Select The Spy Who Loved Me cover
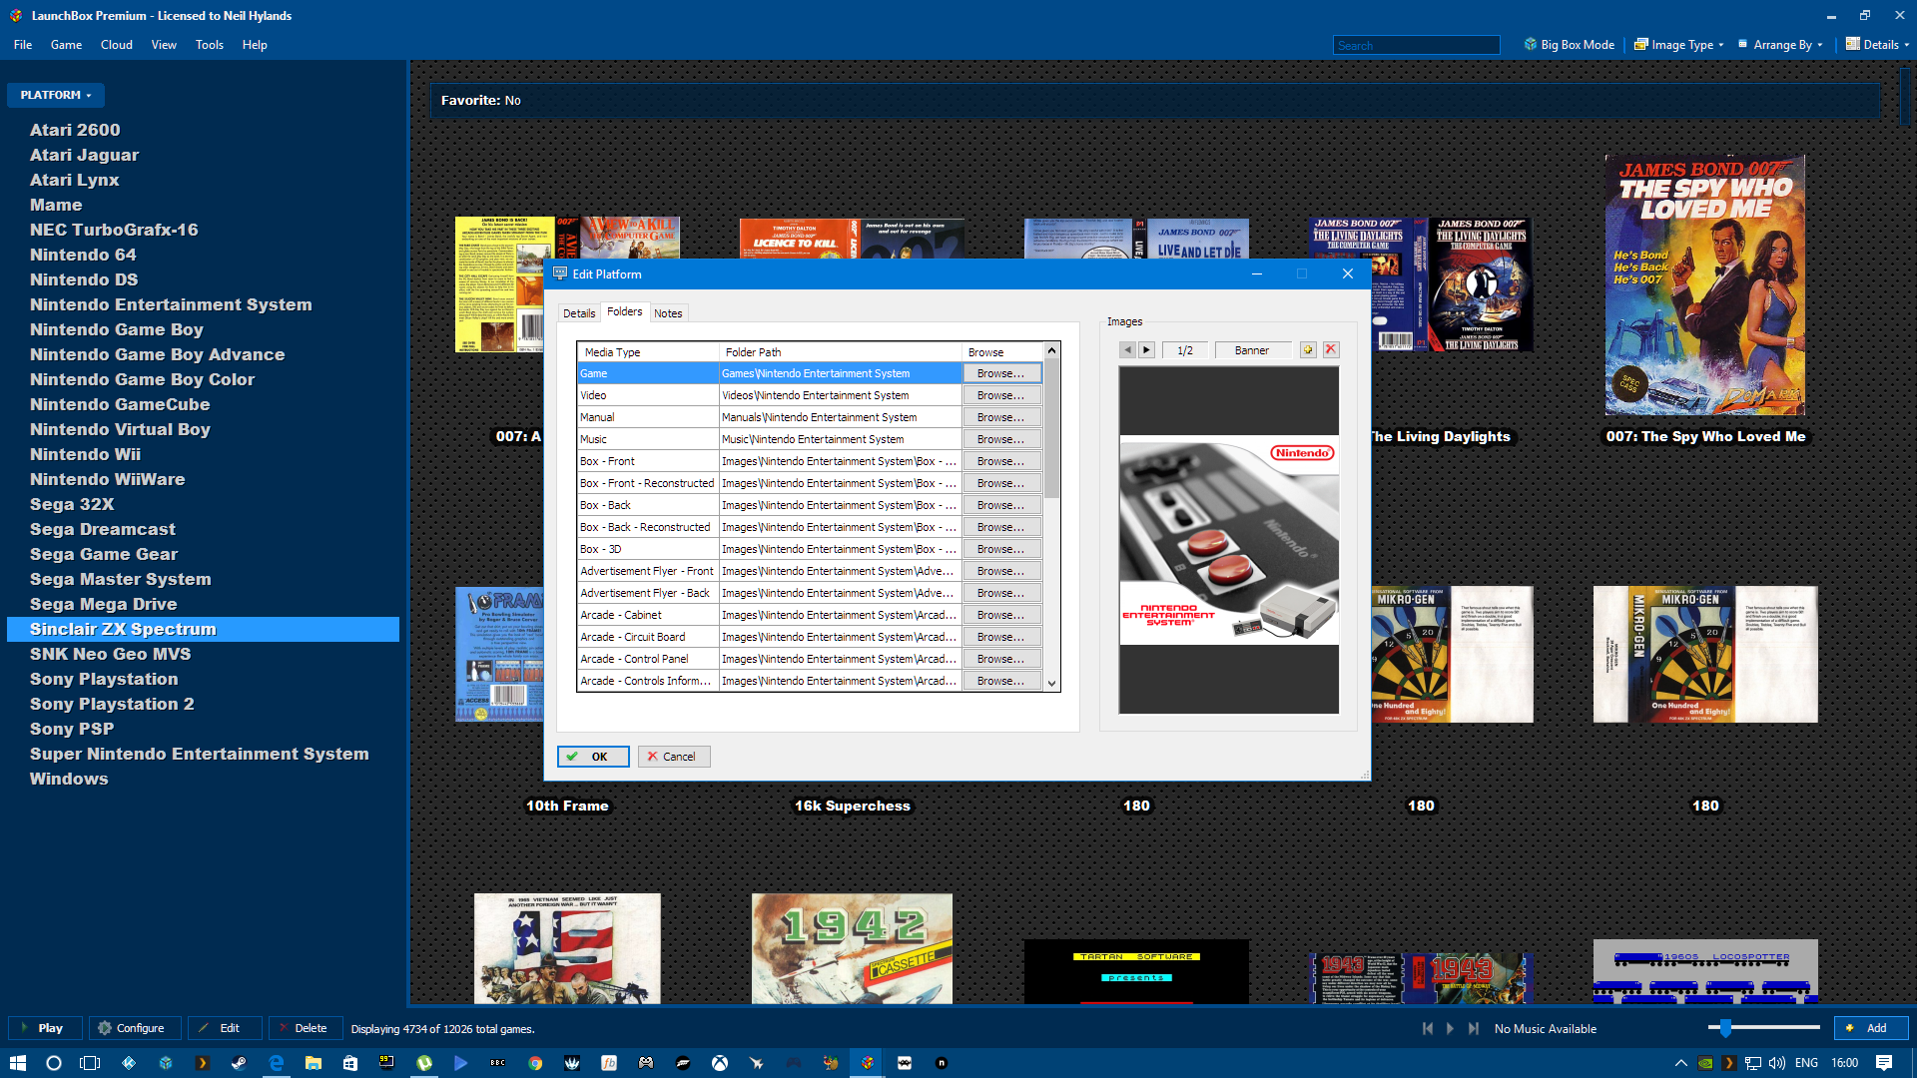This screenshot has width=1917, height=1078. [x=1705, y=285]
